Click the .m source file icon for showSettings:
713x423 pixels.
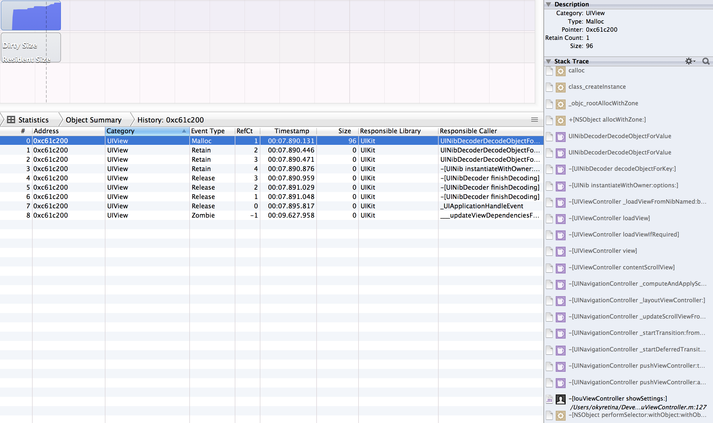tap(549, 399)
